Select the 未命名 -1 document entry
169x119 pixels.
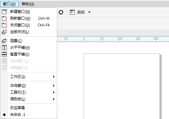click(28, 115)
